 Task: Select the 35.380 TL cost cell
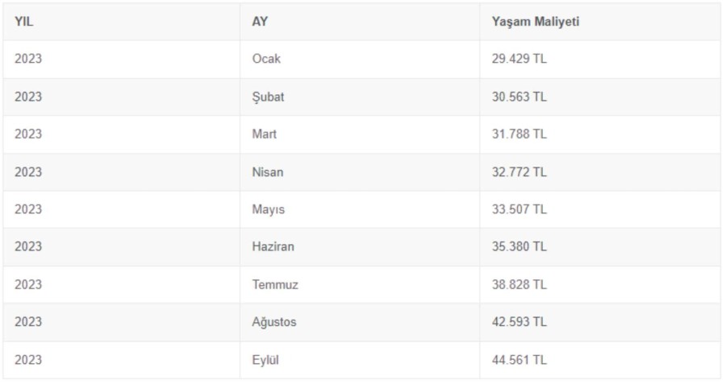coord(519,247)
